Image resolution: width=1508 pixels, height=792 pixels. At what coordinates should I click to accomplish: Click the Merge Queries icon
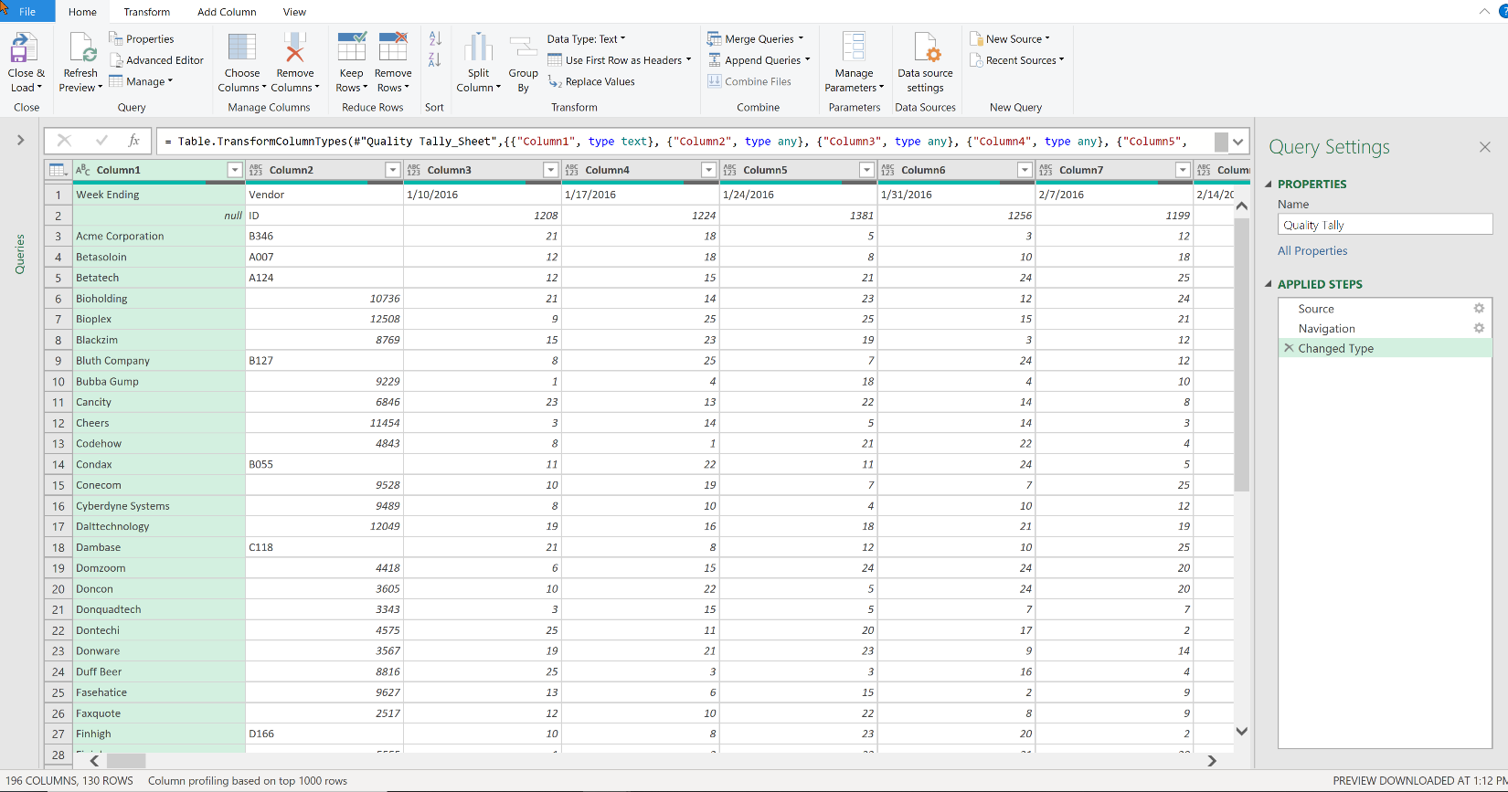point(714,39)
